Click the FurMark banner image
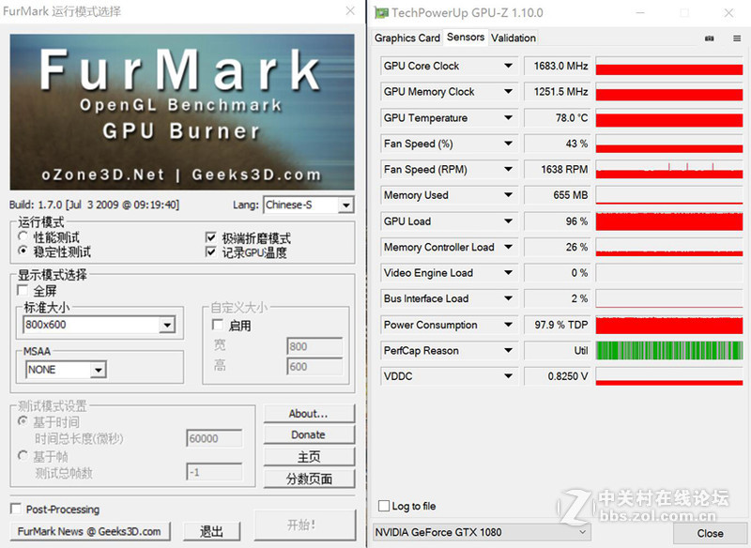The width and height of the screenshot is (751, 548). click(182, 112)
